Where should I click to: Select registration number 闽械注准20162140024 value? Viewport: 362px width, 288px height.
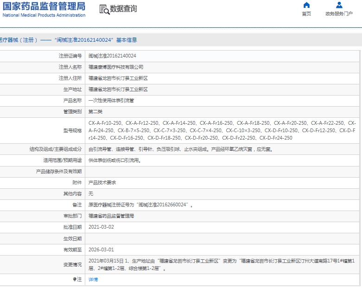[x=112, y=56]
